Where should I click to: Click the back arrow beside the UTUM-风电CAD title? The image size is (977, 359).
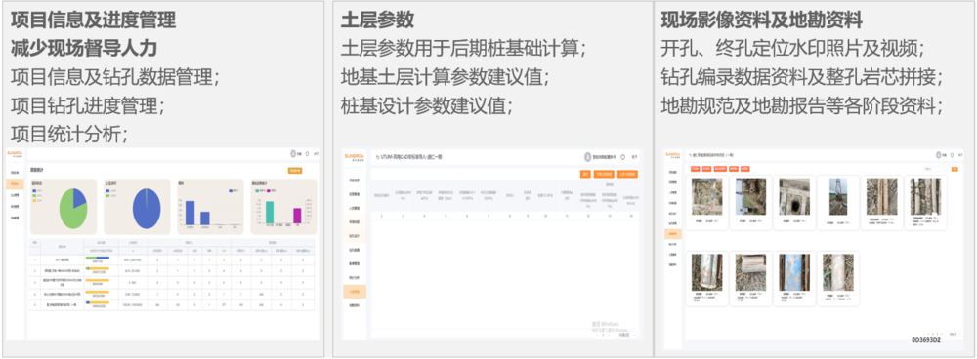coord(377,157)
